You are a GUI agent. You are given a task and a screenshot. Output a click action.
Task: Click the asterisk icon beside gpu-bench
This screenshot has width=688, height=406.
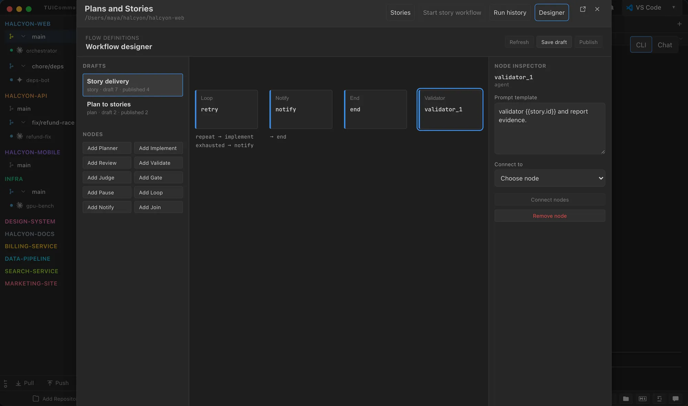coord(20,206)
